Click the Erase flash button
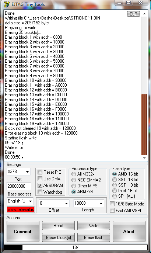 [94, 238]
